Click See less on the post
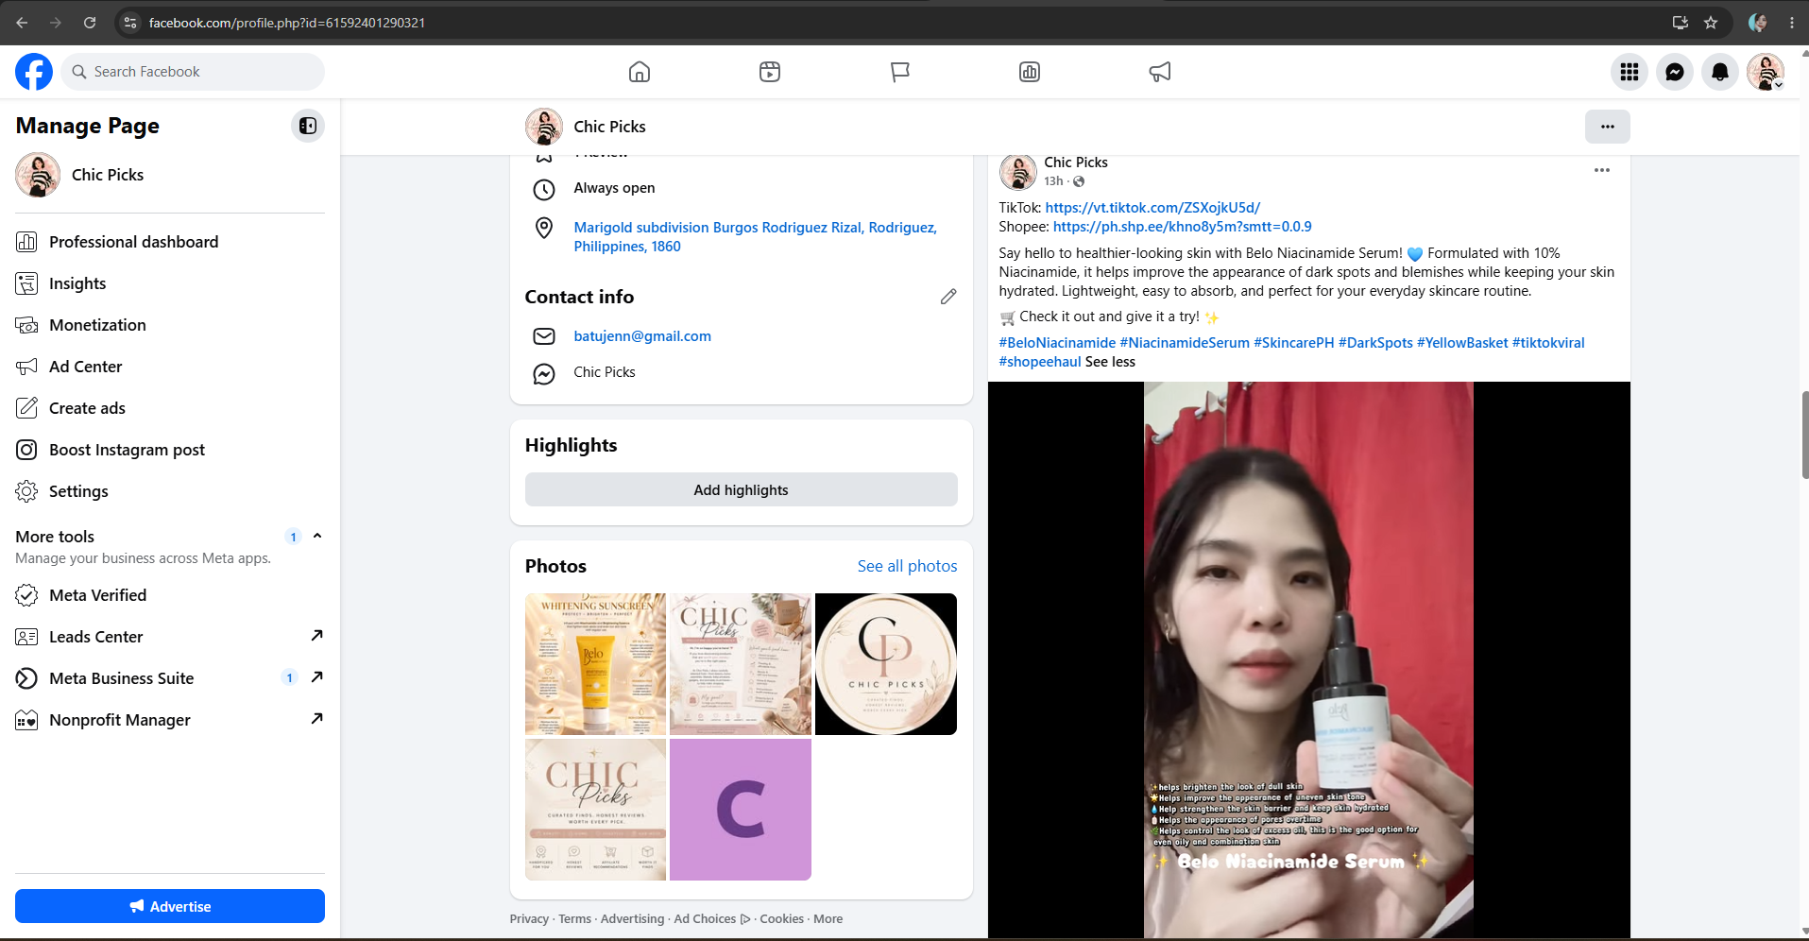The image size is (1809, 941). (1110, 362)
